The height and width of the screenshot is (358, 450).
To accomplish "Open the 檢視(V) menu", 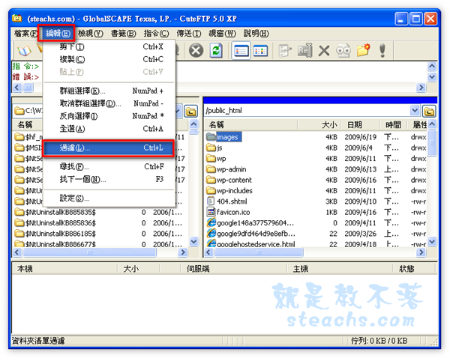I will click(90, 34).
